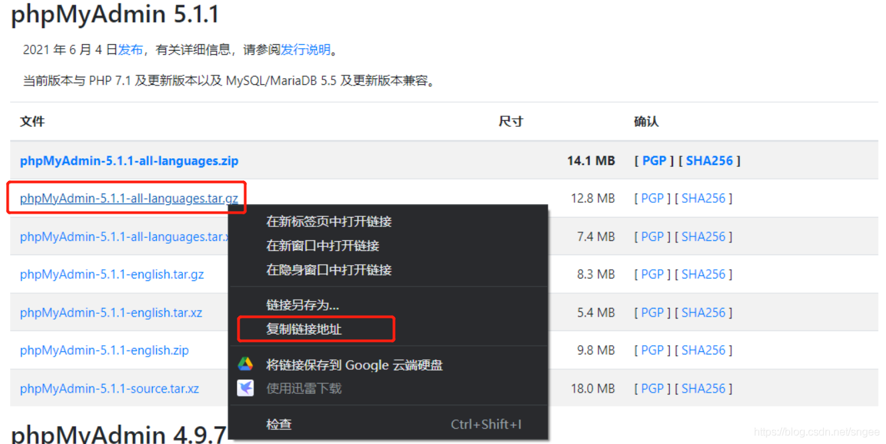Open the 发行说明 release notes link
This screenshot has width=886, height=444.
click(x=306, y=49)
